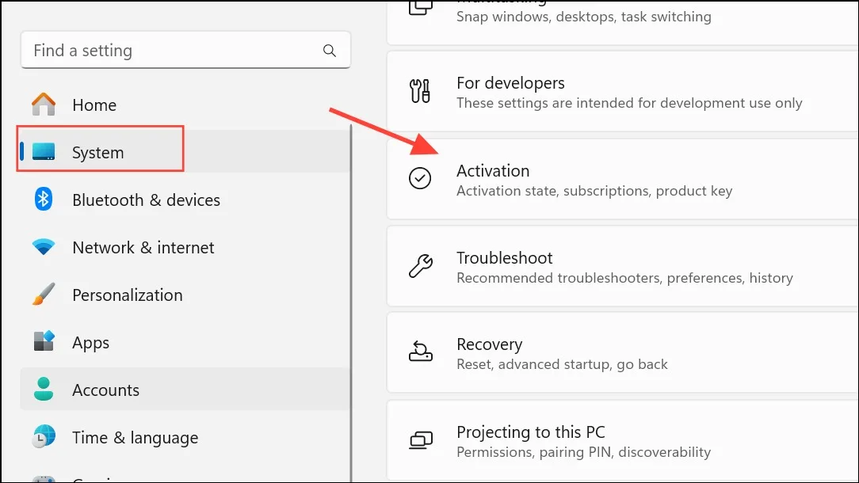
Task: Click the Activation checkmark icon
Action: point(420,178)
